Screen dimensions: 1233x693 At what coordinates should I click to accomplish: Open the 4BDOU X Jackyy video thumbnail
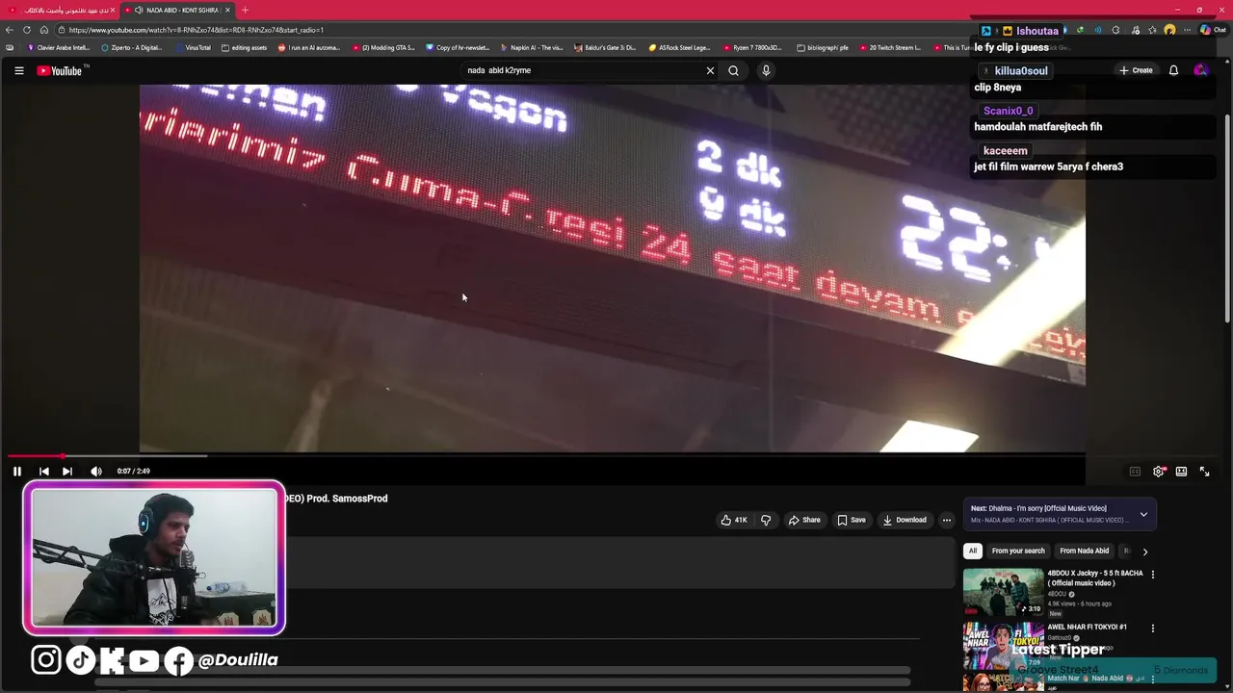(1003, 592)
